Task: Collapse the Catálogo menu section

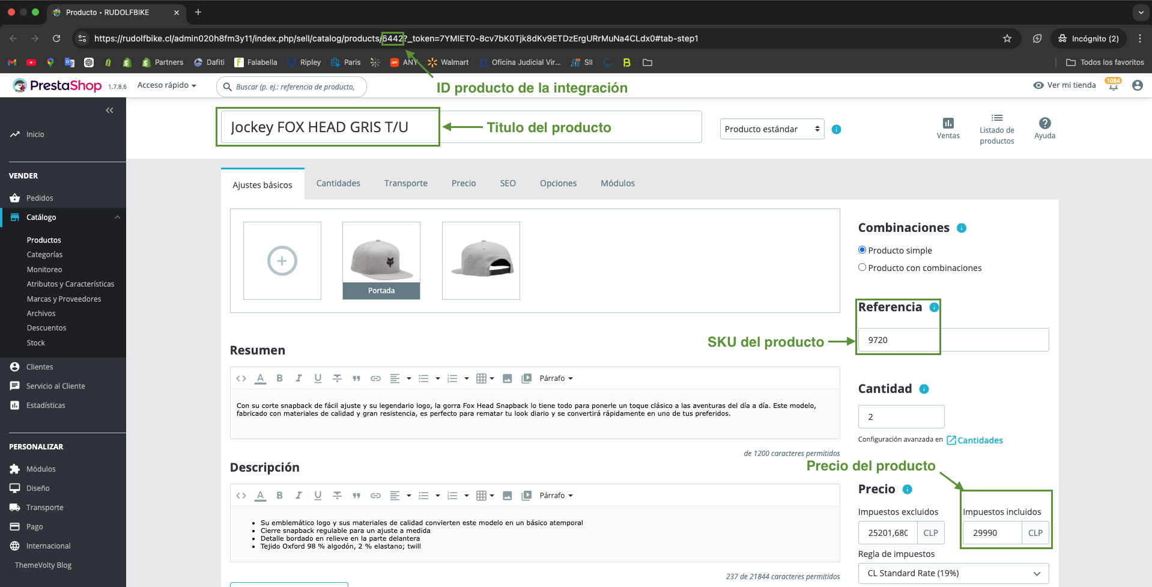Action: 117,217
